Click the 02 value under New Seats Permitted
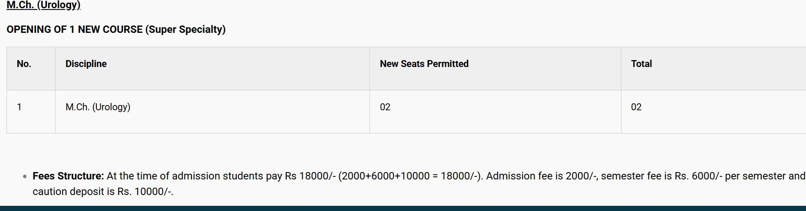This screenshot has width=806, height=211. (385, 107)
